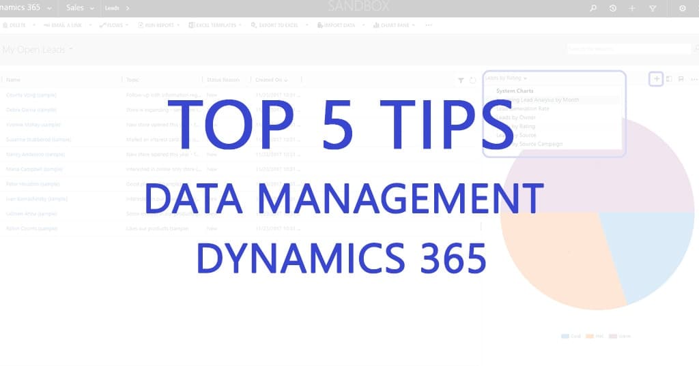The image size is (699, 366).
Task: Open the Import Data dropdown arrow
Action: (363, 25)
